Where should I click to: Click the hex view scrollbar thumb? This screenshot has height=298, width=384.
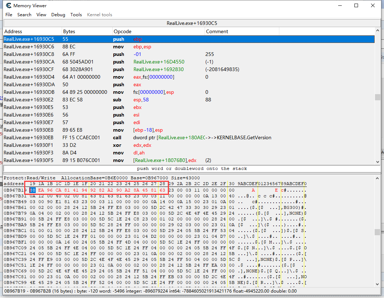click(378, 232)
